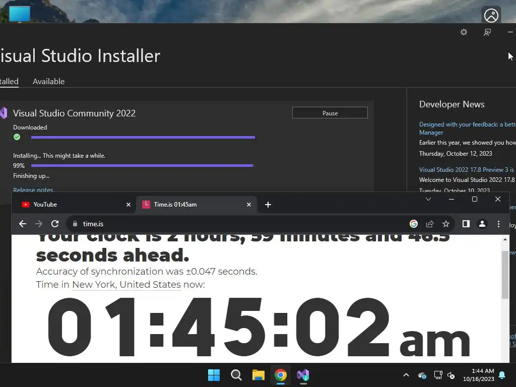
Task: Pause the Visual Studio Community 2022 installation
Action: click(x=330, y=113)
